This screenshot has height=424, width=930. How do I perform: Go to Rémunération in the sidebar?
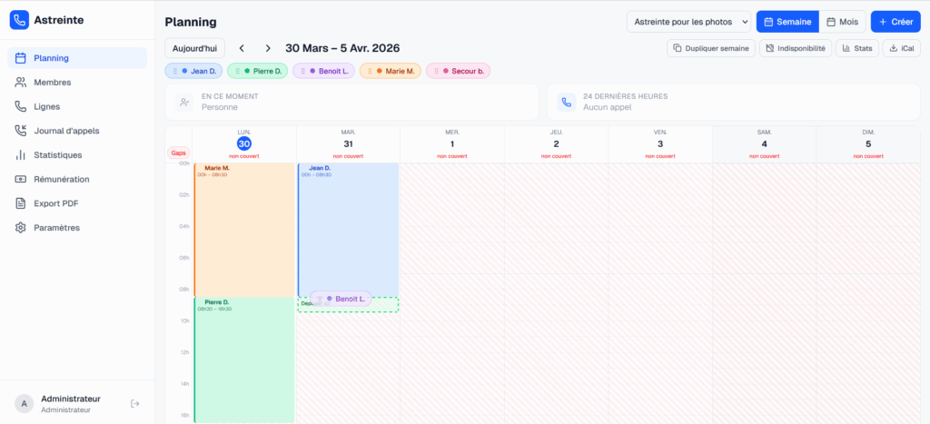tap(77, 179)
